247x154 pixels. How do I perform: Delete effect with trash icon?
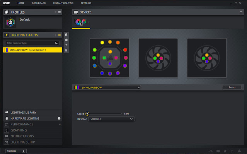[66, 50]
